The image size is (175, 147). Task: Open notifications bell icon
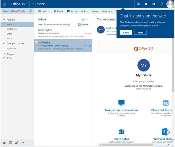click(146, 4)
